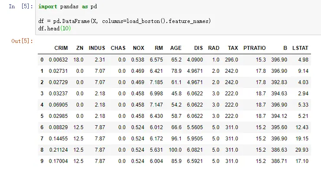Click row index 9 label

42,161
